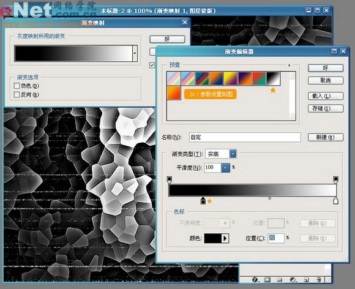Click the midpoint diamond below gradient bar
Image resolution: width=355 pixels, height=289 pixels.
[270, 198]
